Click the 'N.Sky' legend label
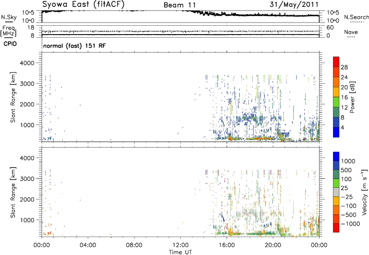 (9, 17)
